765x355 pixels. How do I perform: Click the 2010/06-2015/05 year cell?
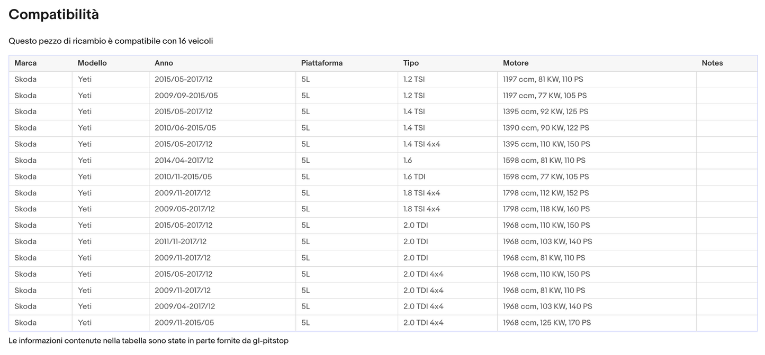coord(185,128)
